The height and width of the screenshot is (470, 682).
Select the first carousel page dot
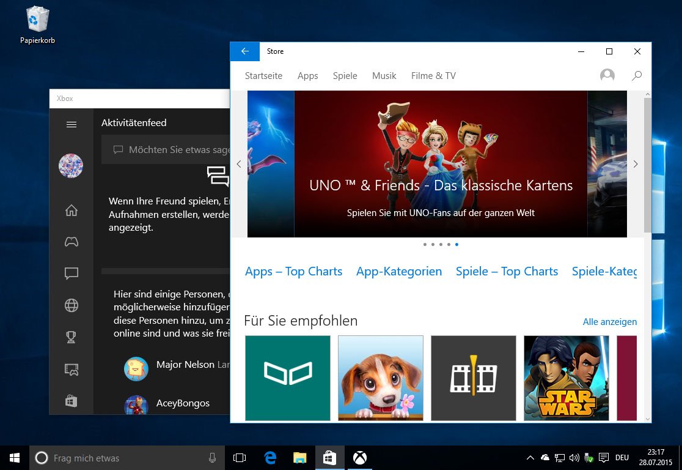click(x=425, y=244)
